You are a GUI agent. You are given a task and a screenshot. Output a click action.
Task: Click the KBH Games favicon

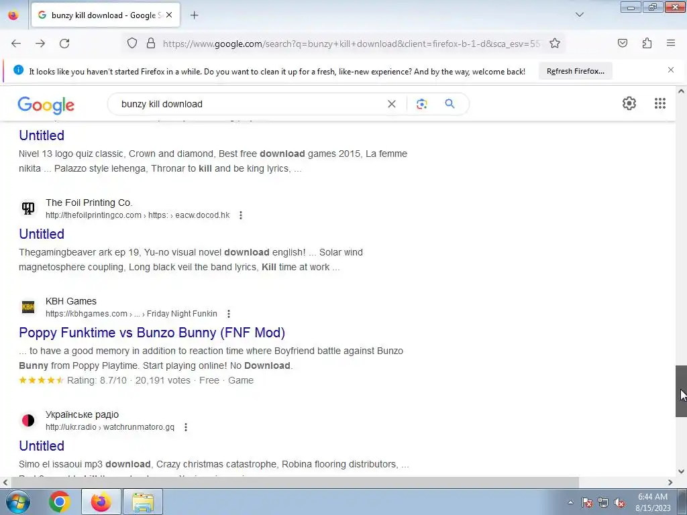[x=28, y=307]
